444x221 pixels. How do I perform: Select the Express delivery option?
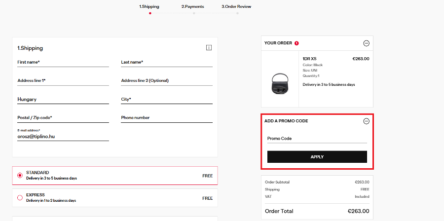click(20, 198)
